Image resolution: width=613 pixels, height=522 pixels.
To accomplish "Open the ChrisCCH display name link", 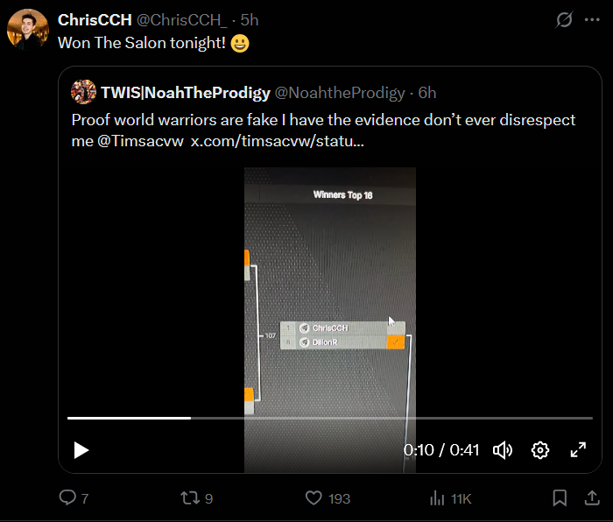I will (95, 20).
